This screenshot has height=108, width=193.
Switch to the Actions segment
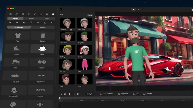43,27
